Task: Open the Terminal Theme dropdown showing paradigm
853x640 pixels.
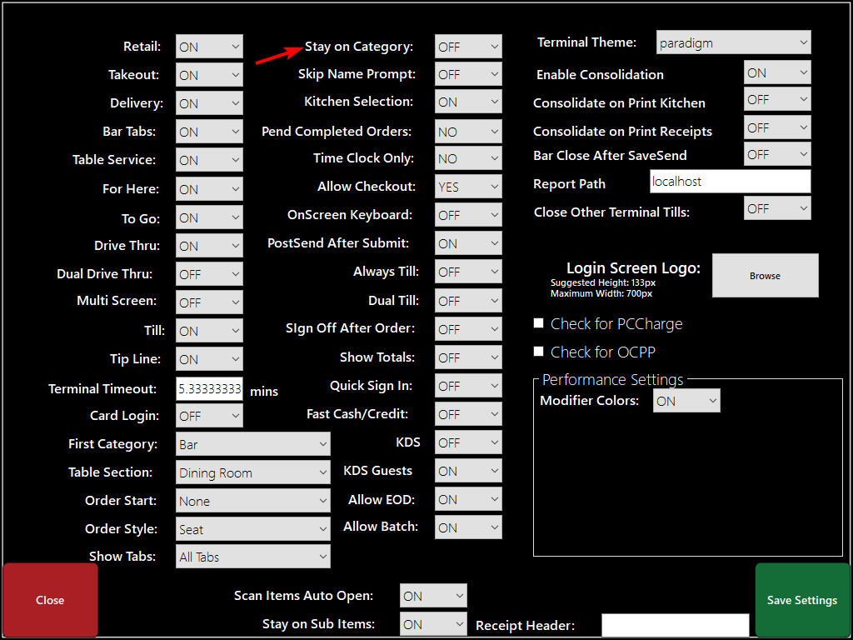Action: click(733, 42)
